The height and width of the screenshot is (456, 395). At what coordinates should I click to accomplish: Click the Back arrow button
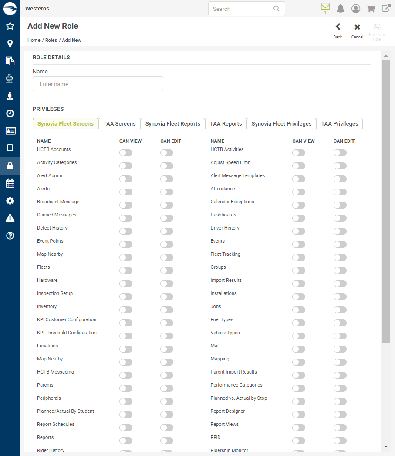click(338, 31)
